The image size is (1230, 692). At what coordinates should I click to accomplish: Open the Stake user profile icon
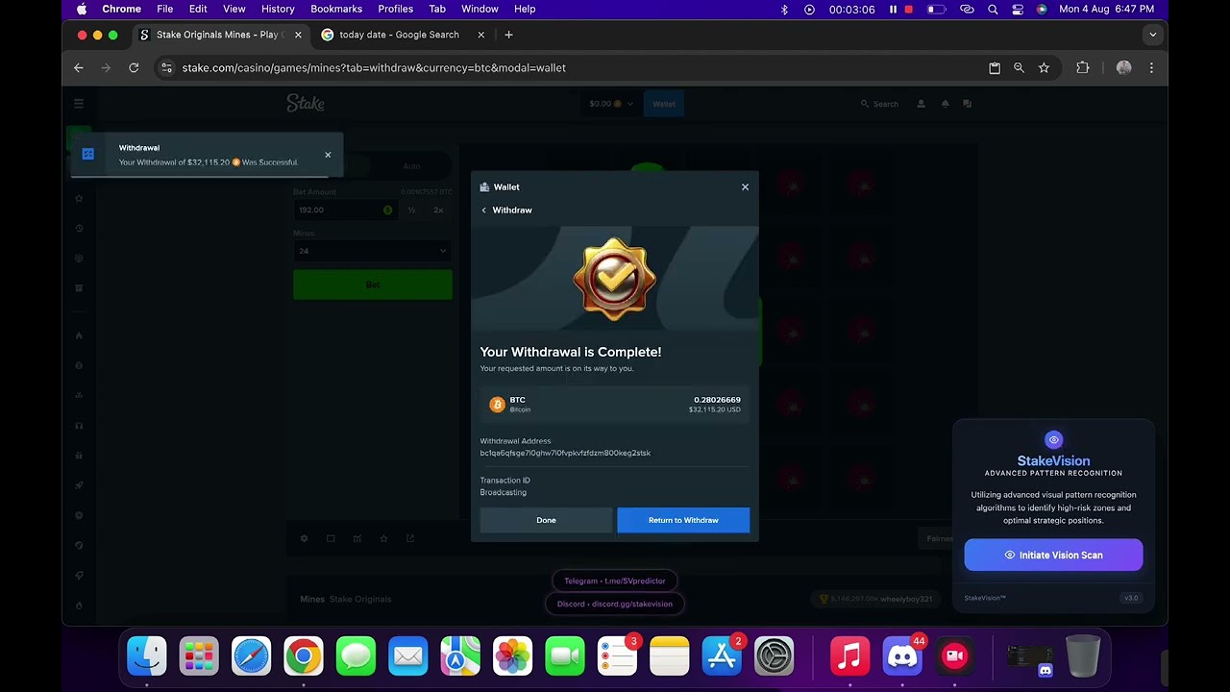[x=921, y=104]
